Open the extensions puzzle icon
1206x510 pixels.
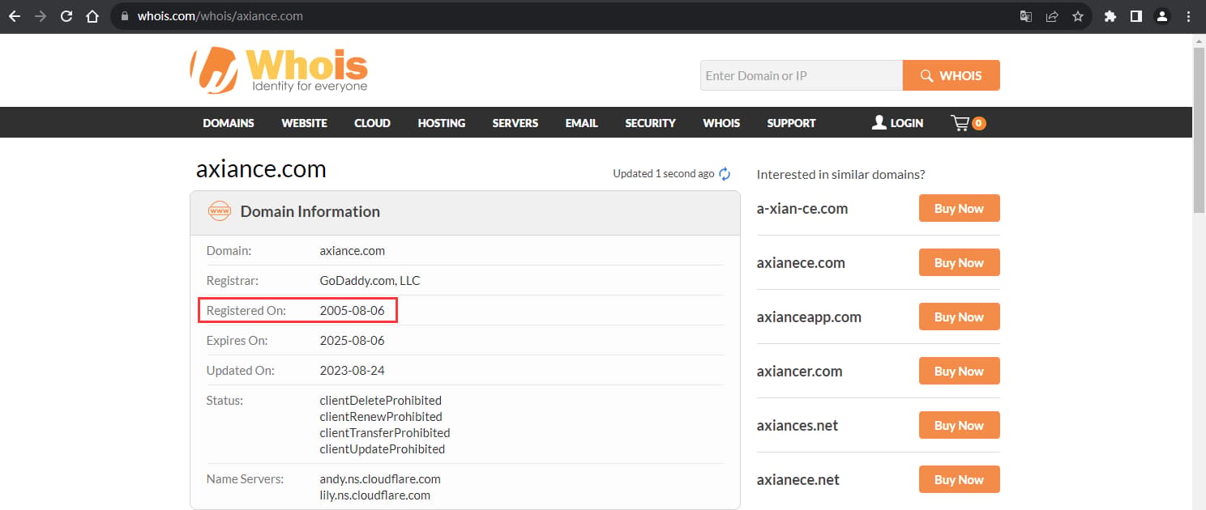click(1110, 16)
